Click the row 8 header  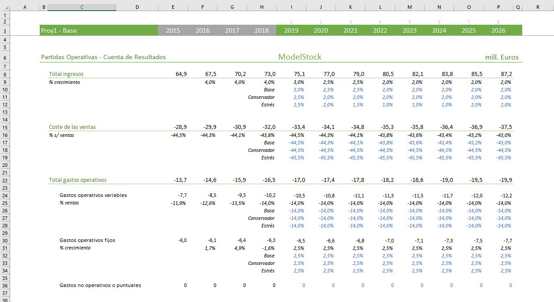[x=5, y=74]
